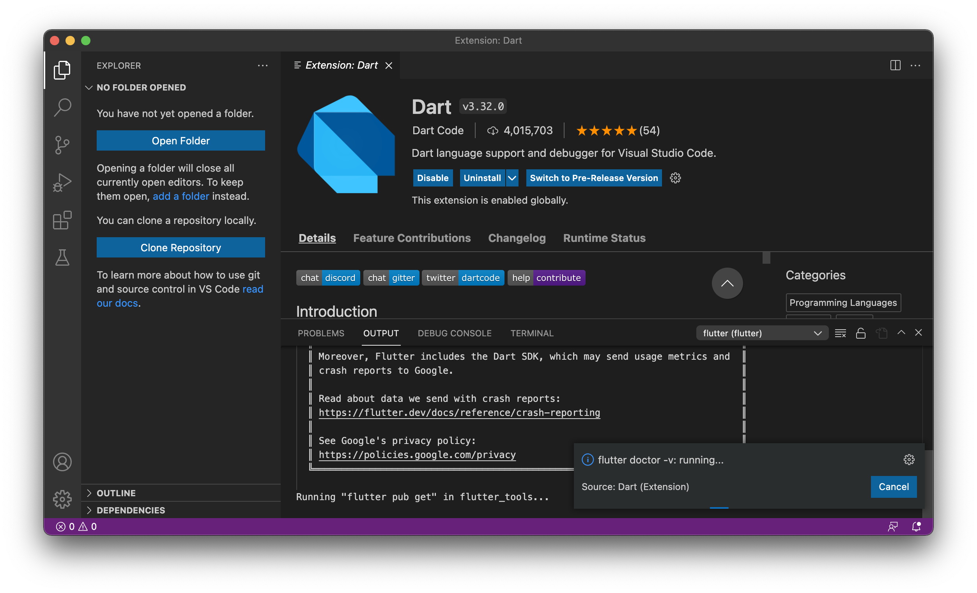Click the split editor right icon
The height and width of the screenshot is (593, 977).
point(895,66)
